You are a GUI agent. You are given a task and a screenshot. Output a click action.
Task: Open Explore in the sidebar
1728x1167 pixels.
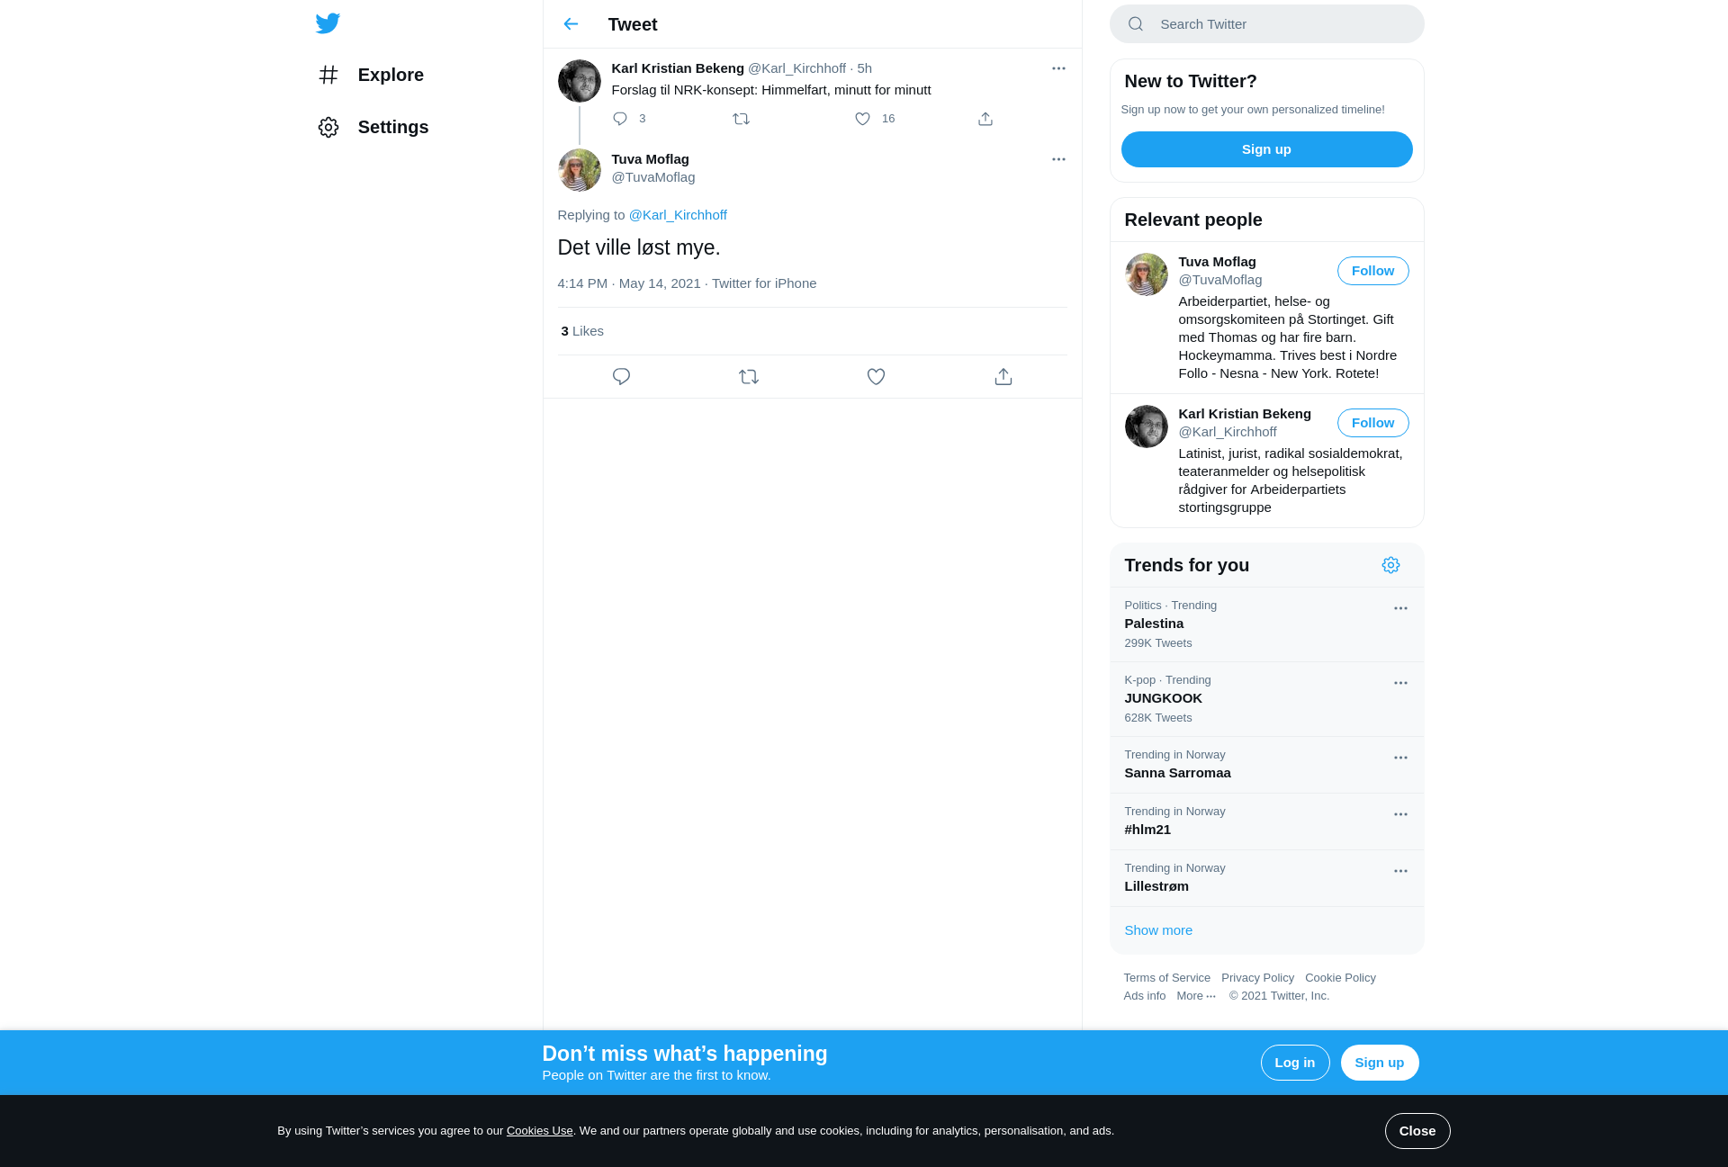click(x=391, y=75)
